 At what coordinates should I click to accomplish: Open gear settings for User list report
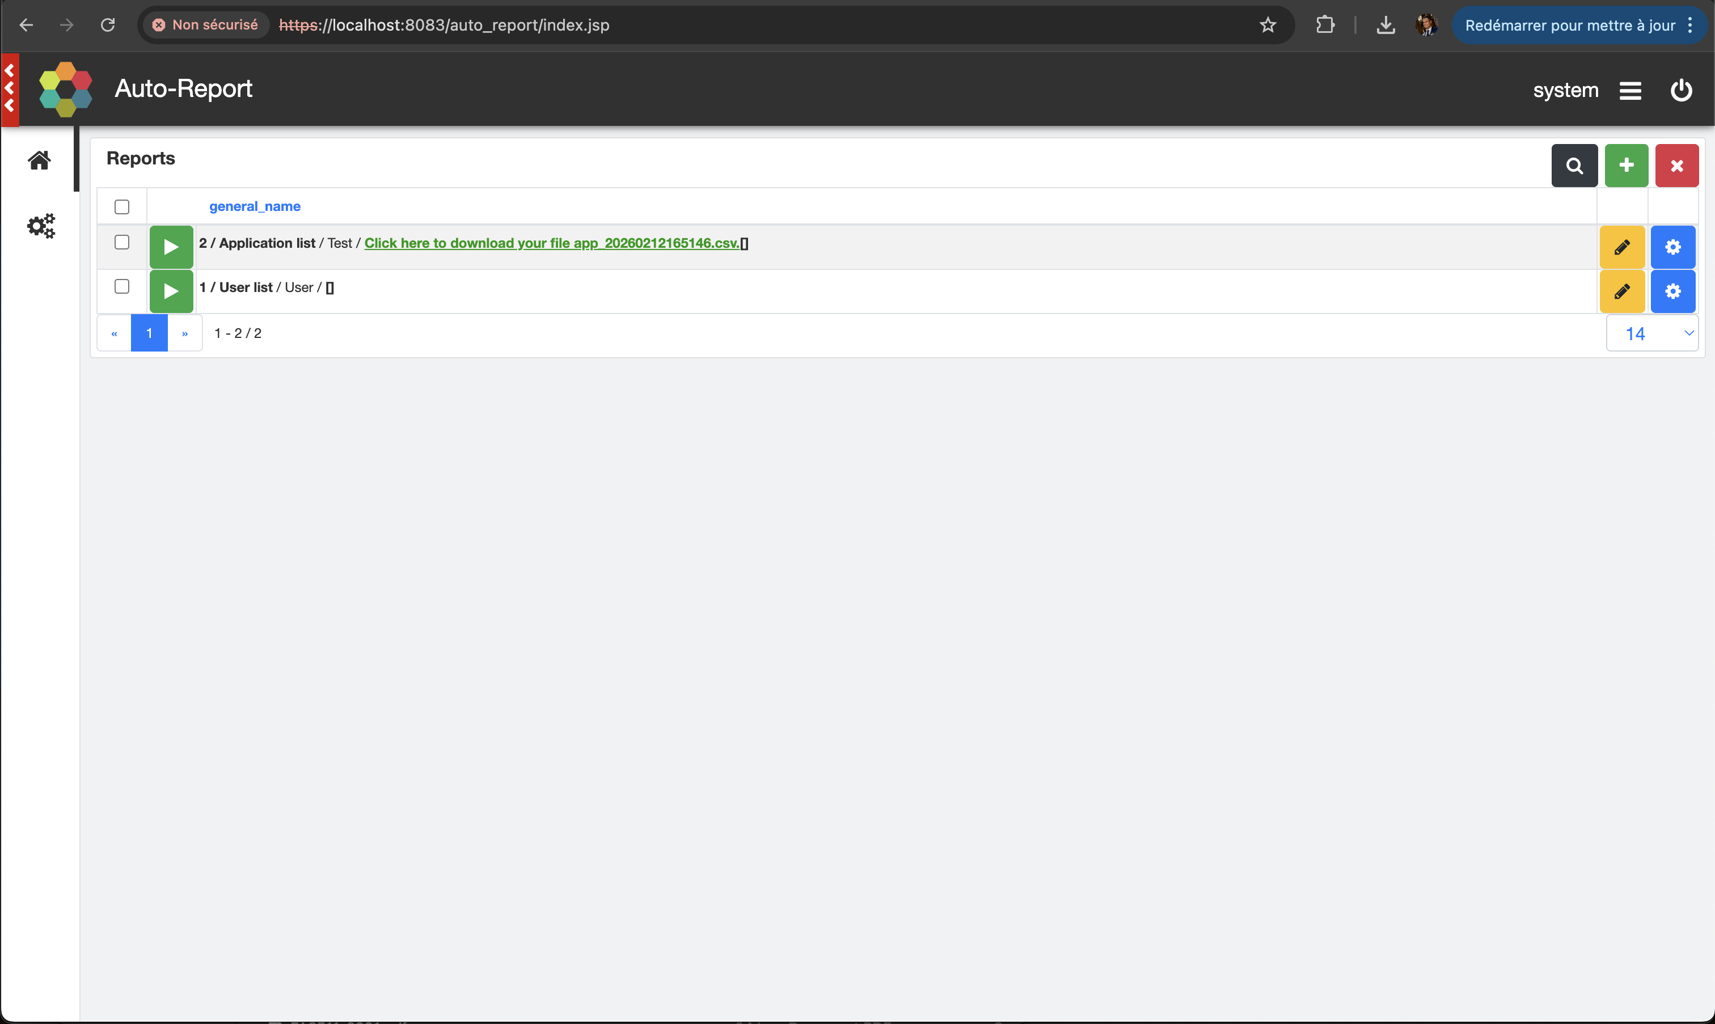1673,291
